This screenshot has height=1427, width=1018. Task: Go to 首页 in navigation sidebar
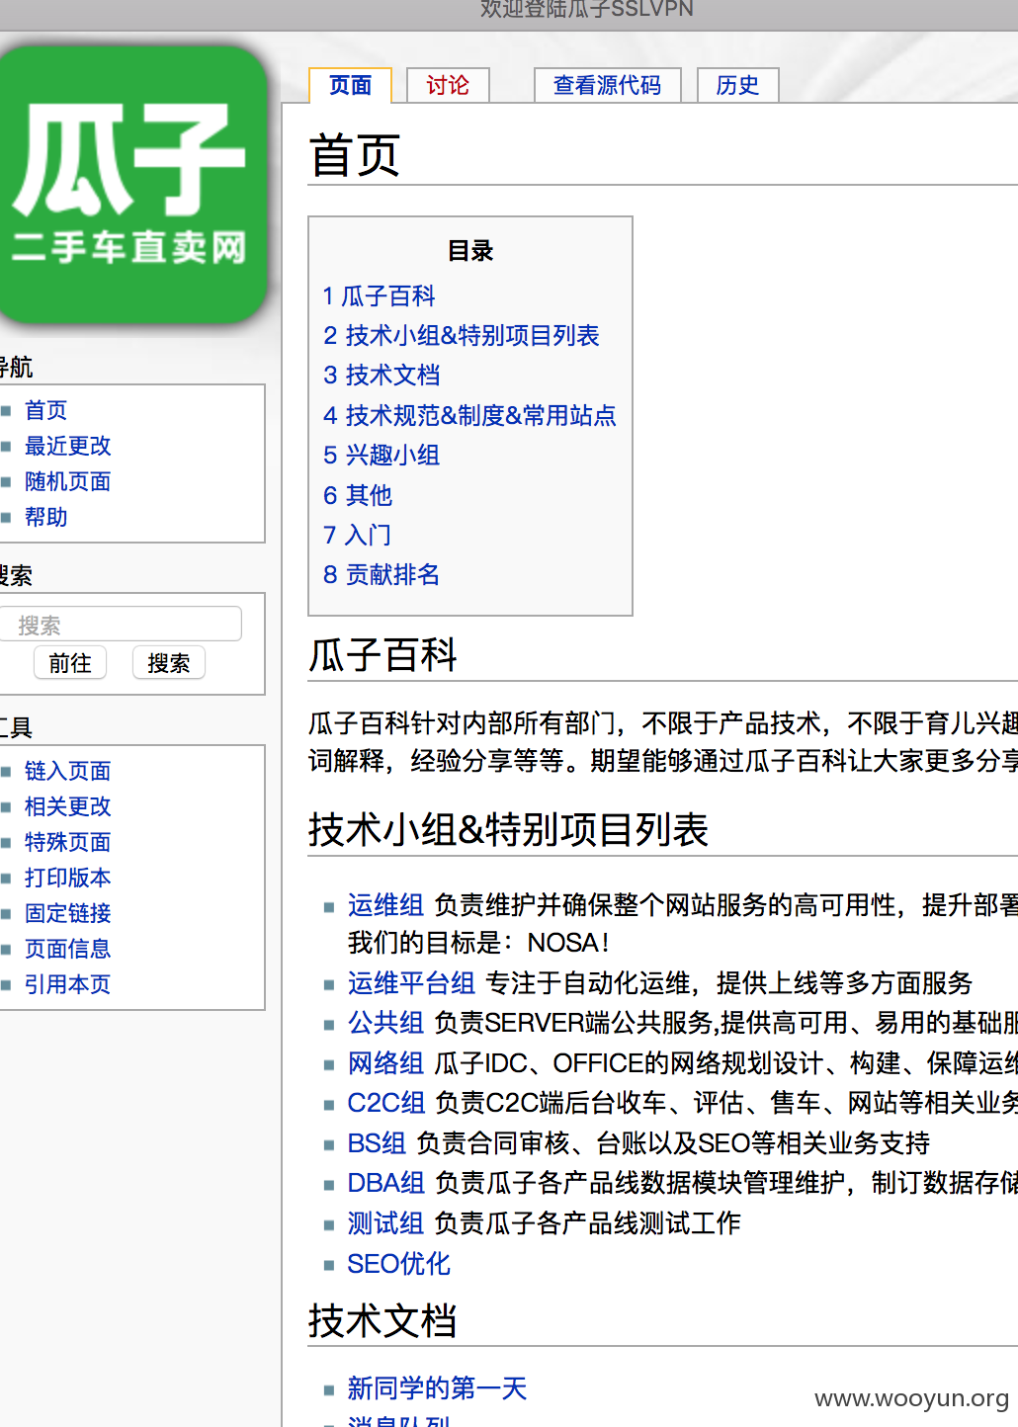click(46, 410)
